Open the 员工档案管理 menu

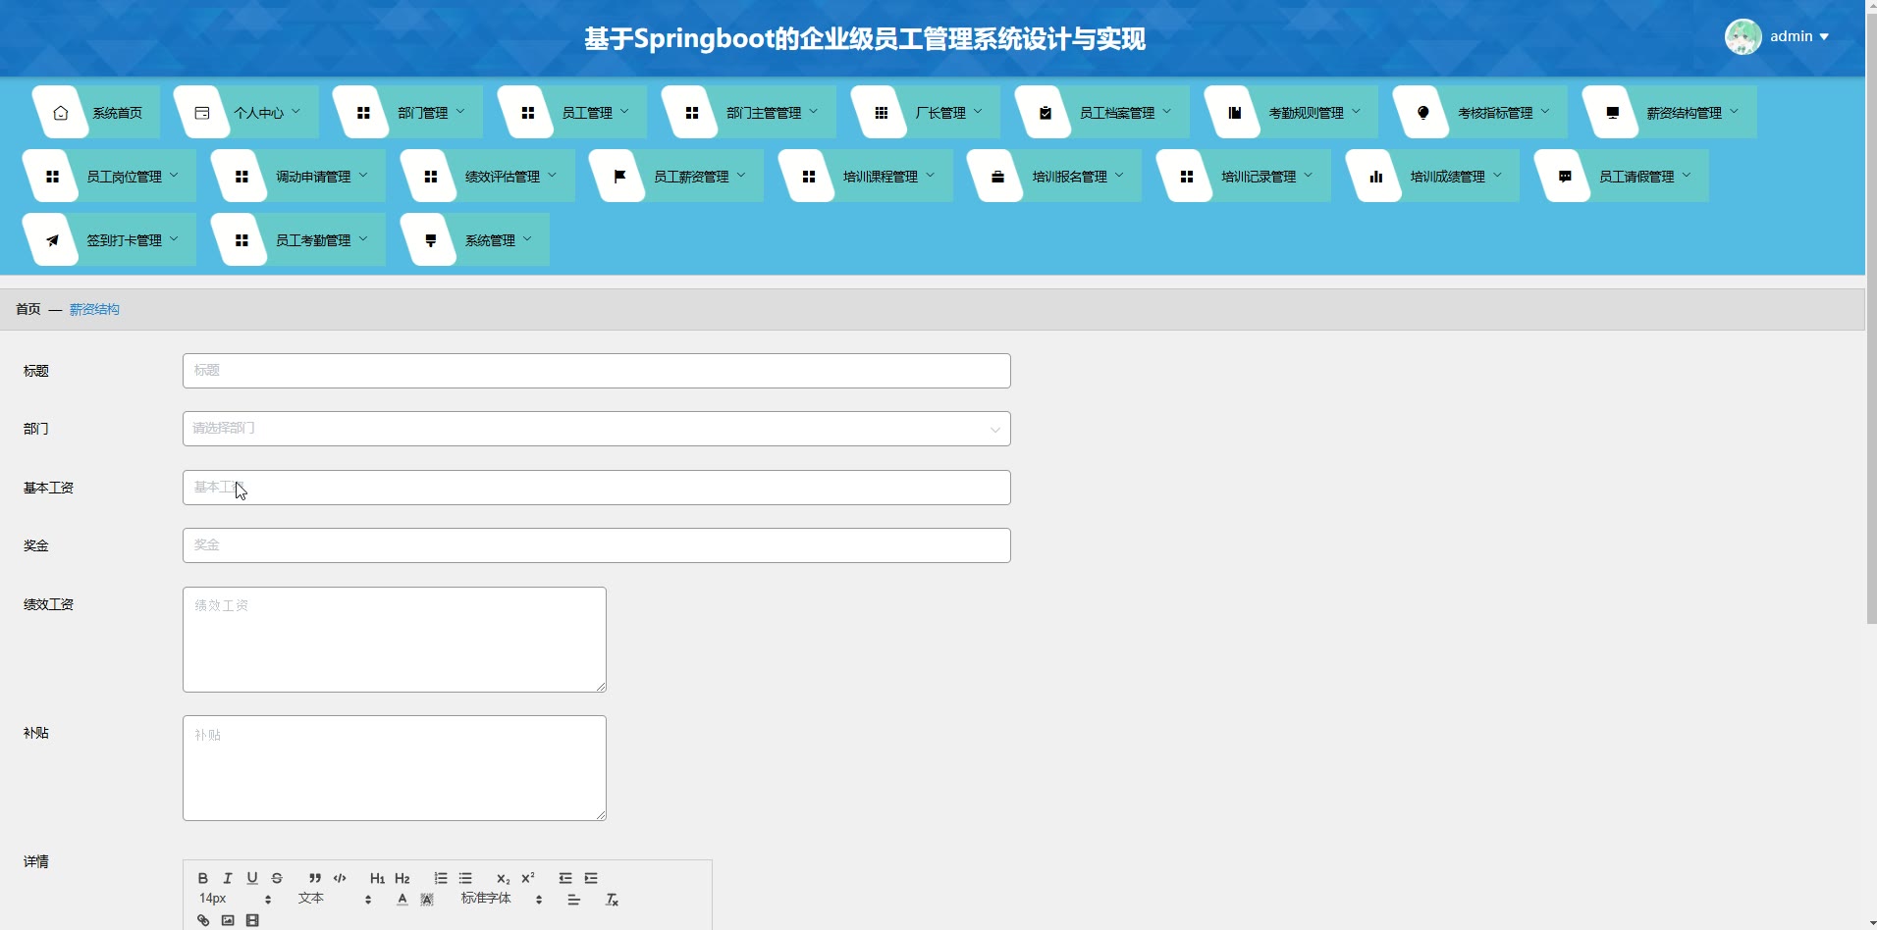[x=1101, y=113]
